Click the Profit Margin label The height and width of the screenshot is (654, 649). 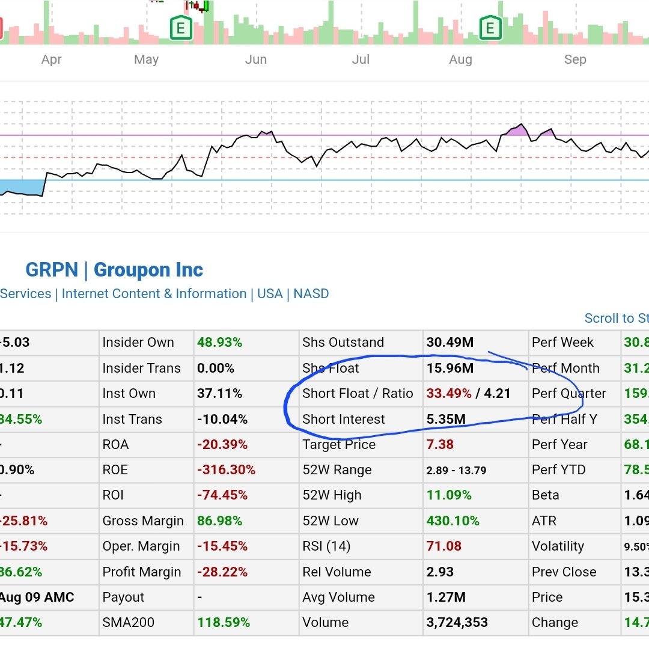click(142, 572)
